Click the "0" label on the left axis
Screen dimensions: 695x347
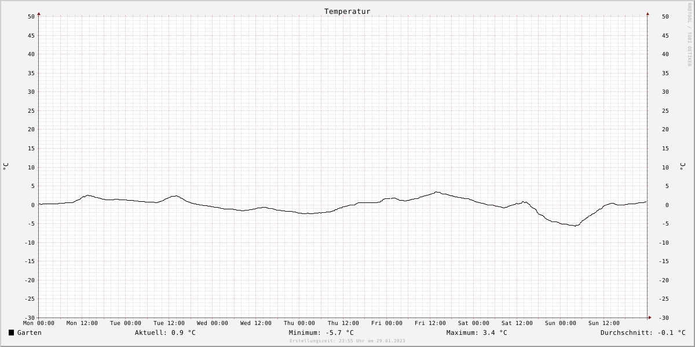click(x=33, y=205)
